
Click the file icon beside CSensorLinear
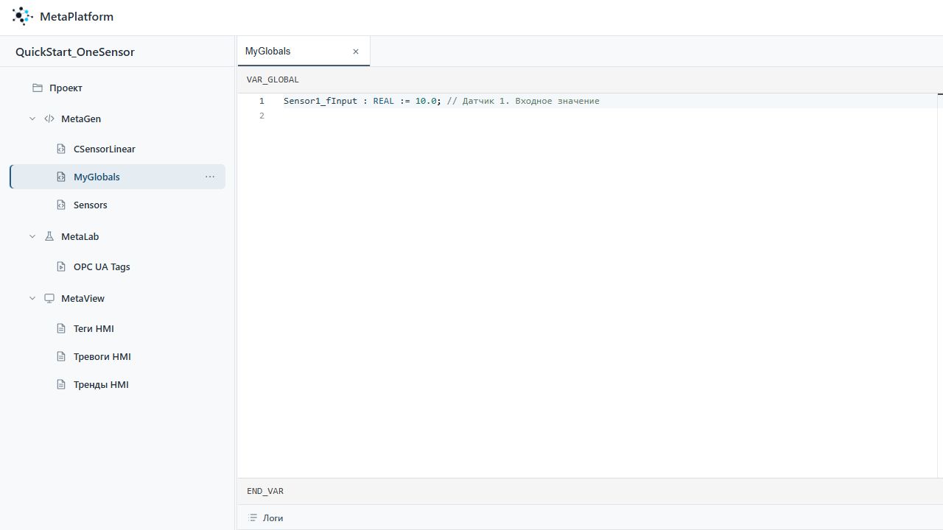coord(61,149)
